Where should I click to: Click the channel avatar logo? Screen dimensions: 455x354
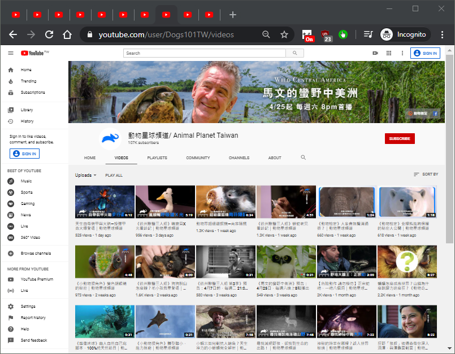(x=110, y=138)
